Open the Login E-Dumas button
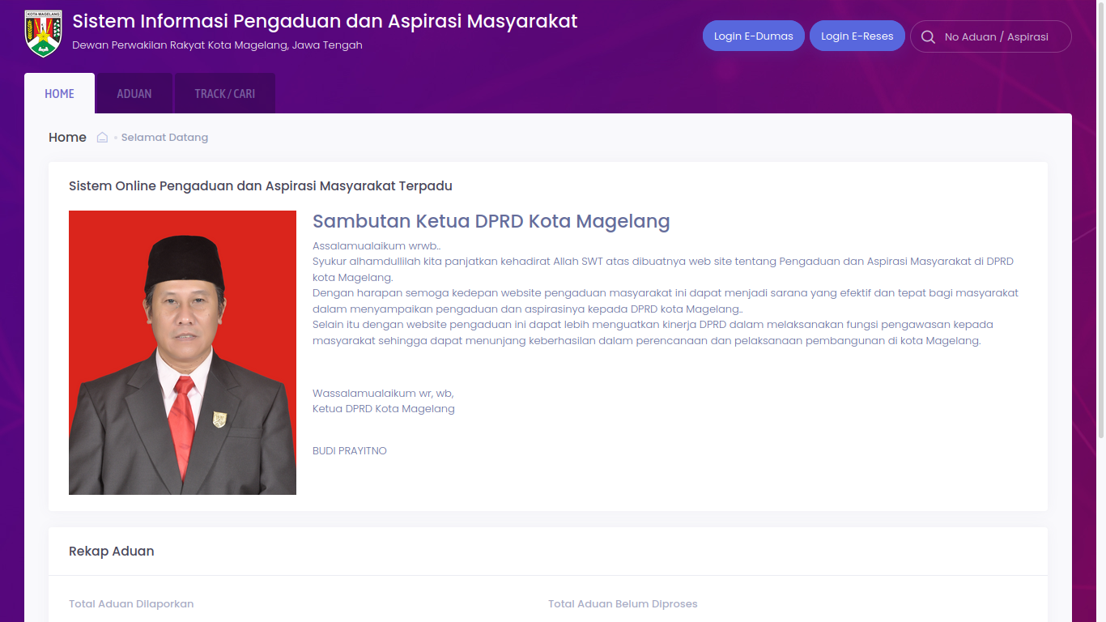The image size is (1106, 622). (x=754, y=36)
